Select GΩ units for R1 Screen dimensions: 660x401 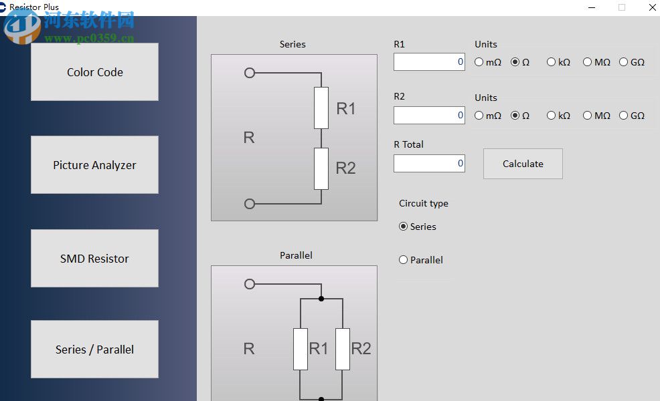[624, 61]
